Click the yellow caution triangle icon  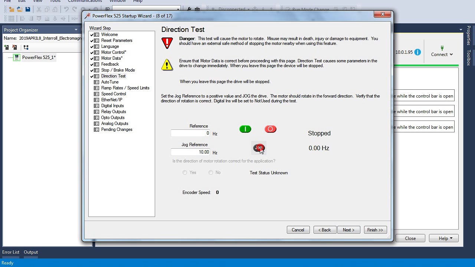point(167,65)
